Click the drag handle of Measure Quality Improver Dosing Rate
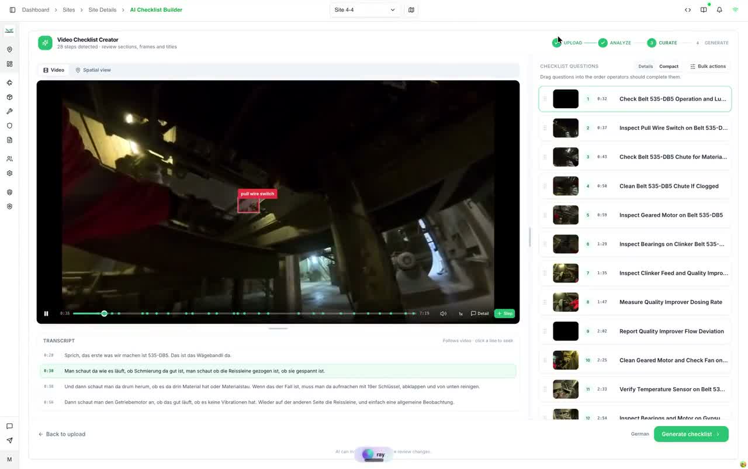 tap(545, 302)
